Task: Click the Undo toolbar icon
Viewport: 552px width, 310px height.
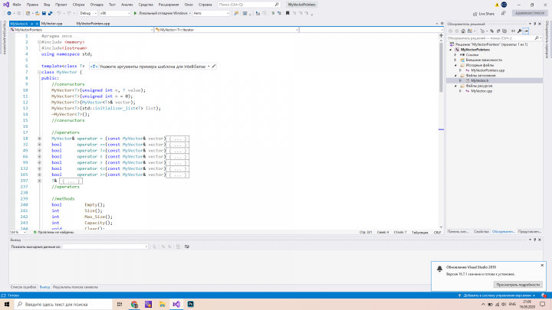Action: point(59,13)
